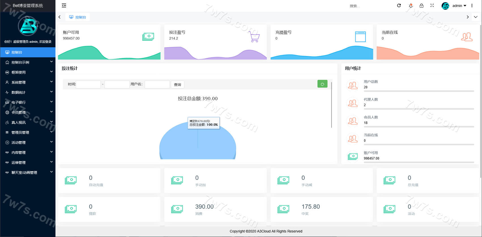Open the tab options dropdown chevron

click(475, 17)
